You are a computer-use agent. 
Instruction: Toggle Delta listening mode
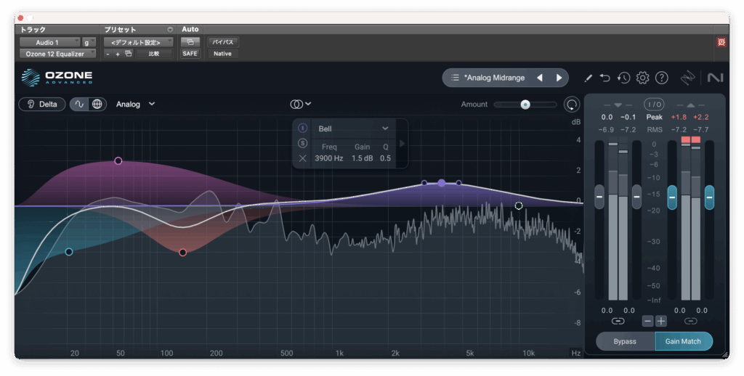coord(42,104)
